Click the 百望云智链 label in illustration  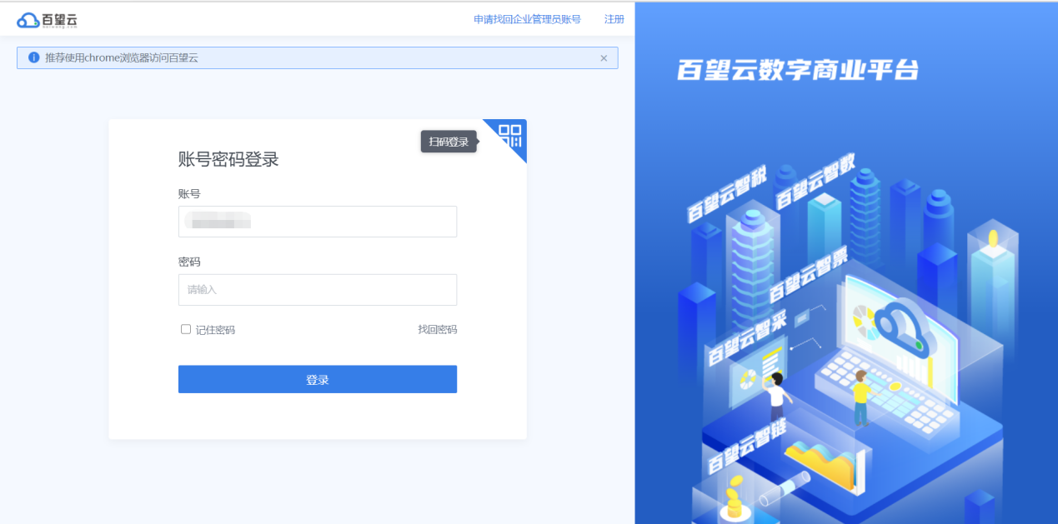(749, 446)
